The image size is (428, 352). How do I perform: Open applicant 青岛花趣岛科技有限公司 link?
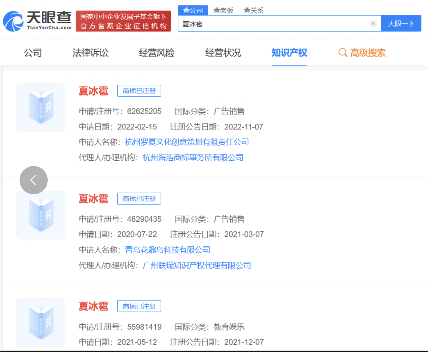pyautogui.click(x=168, y=250)
